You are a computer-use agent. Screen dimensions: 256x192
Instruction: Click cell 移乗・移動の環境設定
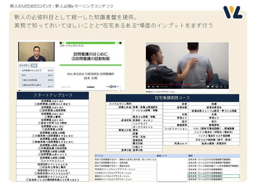coord(147,107)
